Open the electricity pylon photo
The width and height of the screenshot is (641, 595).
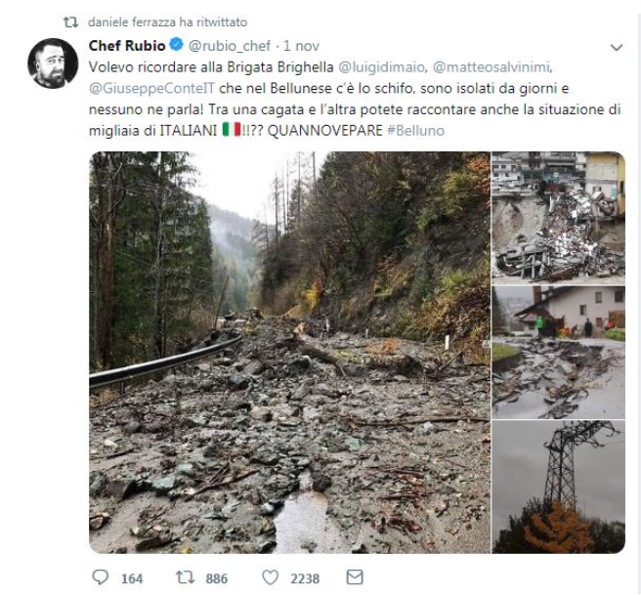(558, 487)
